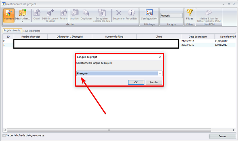The height and width of the screenshot is (141, 239).
Task: Click the Désarchiver icon
Action: click(22, 13)
